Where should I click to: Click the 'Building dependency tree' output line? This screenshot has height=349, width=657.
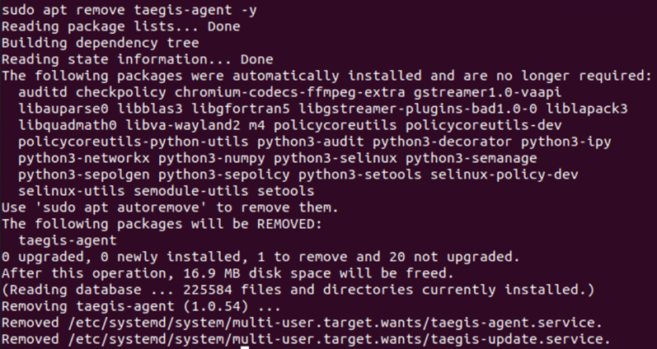101,43
